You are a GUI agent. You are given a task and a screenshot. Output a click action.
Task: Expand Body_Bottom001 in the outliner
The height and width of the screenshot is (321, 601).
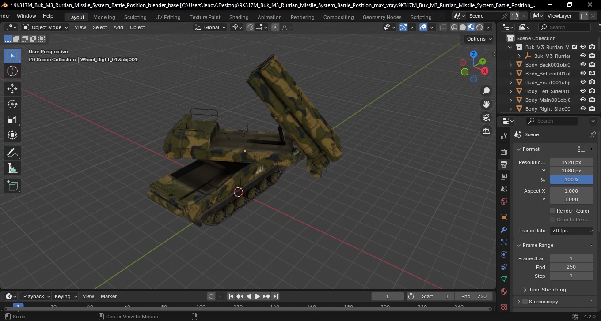point(511,74)
